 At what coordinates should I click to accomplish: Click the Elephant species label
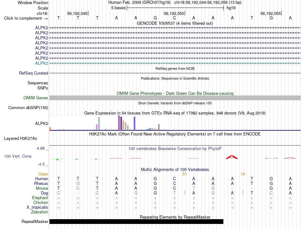(40, 198)
